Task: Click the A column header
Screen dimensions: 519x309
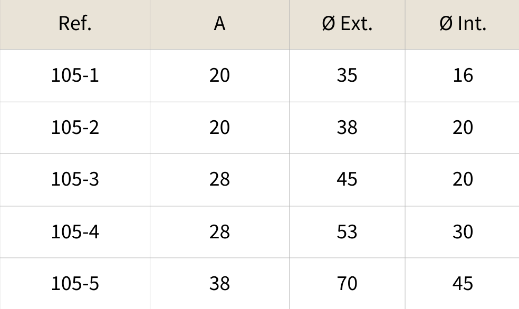Action: (219, 24)
